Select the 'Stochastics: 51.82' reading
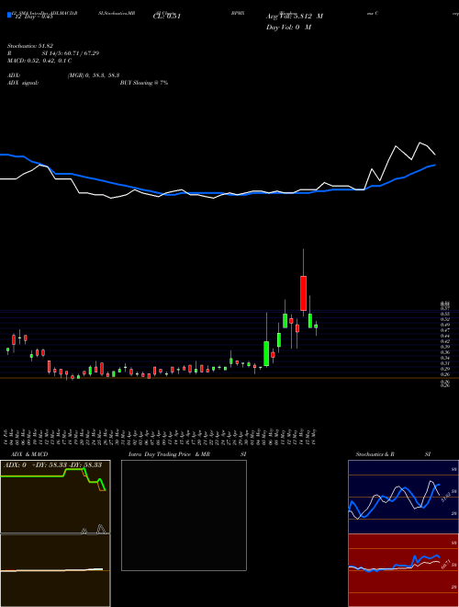Screen dimensions: 459x607 click(30, 46)
